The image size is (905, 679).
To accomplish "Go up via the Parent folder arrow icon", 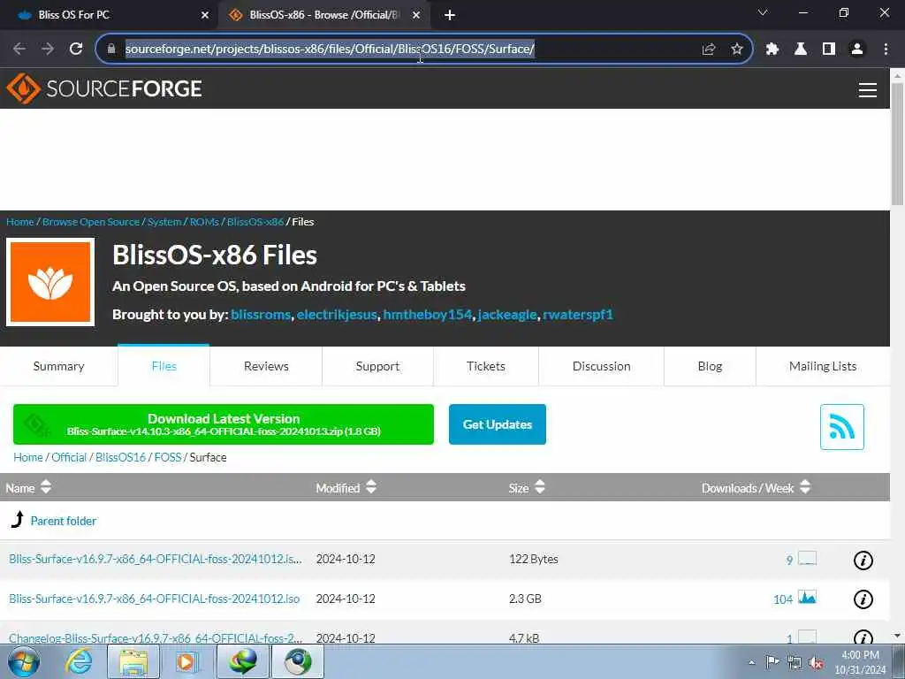I will [x=18, y=519].
